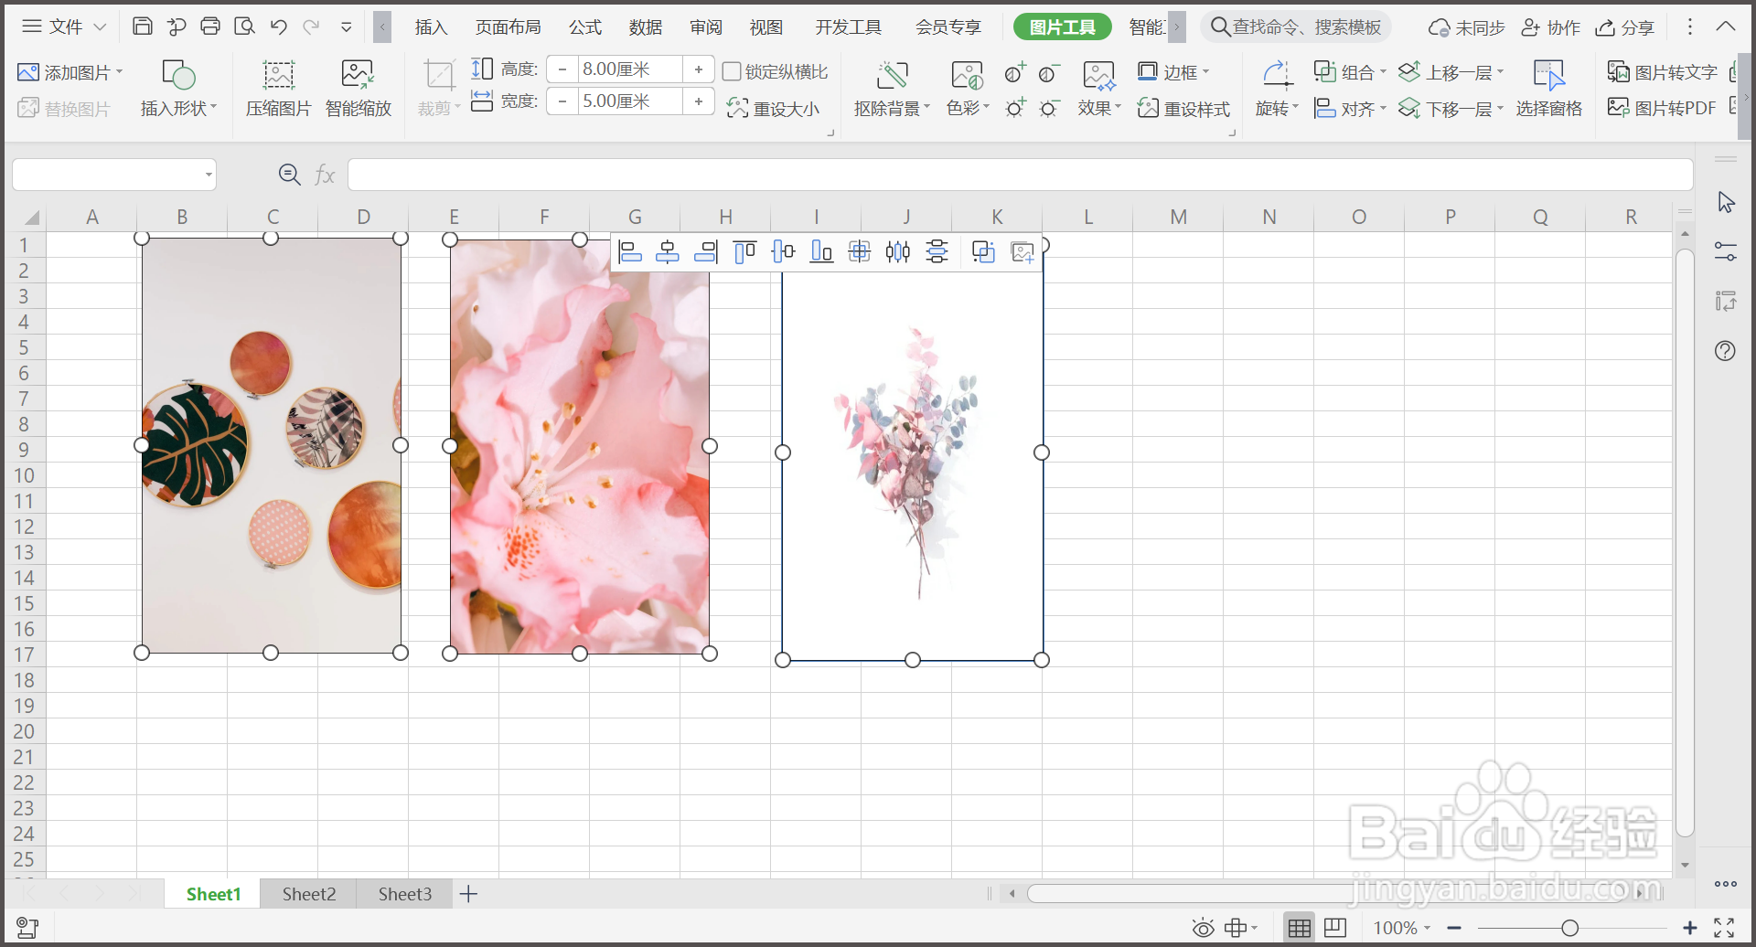Switch to Sheet2 tab
Image resolution: width=1756 pixels, height=947 pixels.
pos(309,894)
